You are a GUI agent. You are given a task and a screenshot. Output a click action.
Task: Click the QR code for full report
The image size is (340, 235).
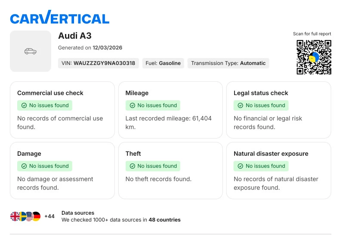point(314,57)
